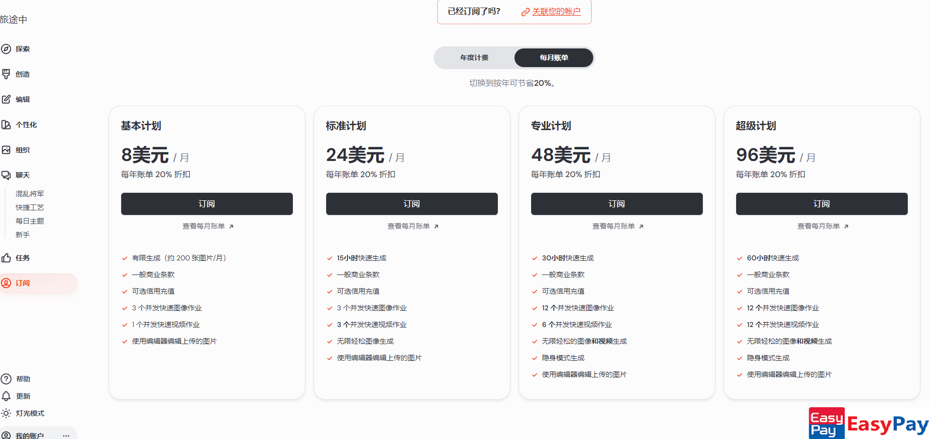The height and width of the screenshot is (439, 929).
Task: Open the 每日主题 chat room
Action: [30, 221]
